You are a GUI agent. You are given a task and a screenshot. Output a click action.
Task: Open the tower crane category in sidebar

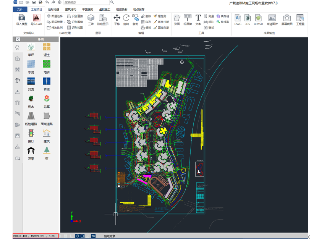tap(18, 80)
